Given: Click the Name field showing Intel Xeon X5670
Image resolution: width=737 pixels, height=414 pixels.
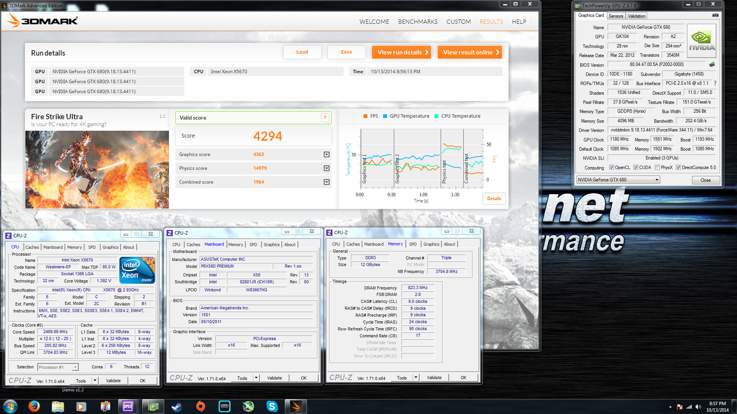Looking at the screenshot, I should [x=77, y=260].
